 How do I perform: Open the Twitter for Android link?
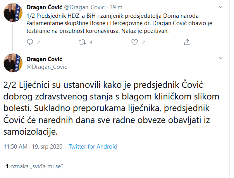(93, 147)
